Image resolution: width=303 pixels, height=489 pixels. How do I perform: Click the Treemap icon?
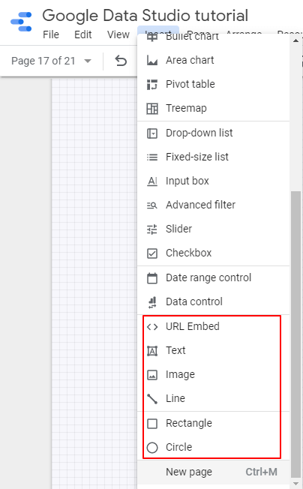[x=152, y=109]
